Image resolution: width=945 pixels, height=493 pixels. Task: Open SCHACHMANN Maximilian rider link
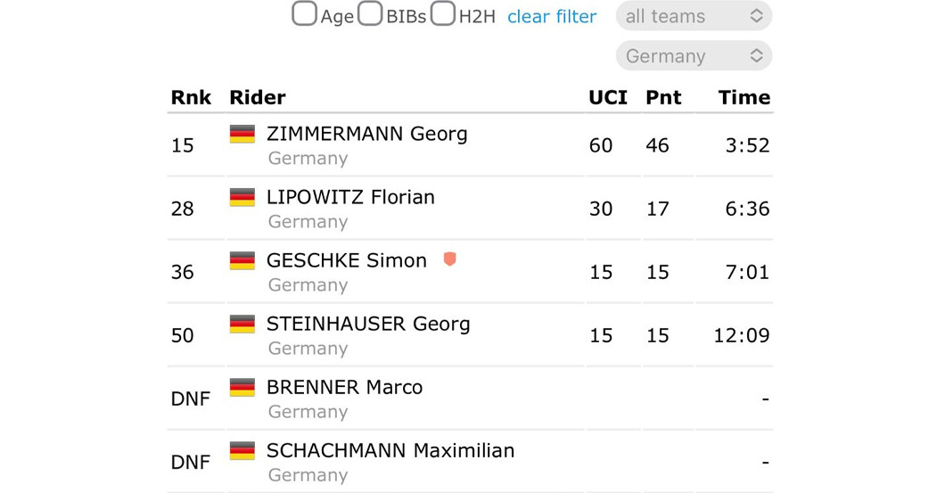click(390, 450)
